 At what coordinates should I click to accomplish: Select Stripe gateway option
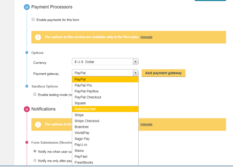(105, 115)
